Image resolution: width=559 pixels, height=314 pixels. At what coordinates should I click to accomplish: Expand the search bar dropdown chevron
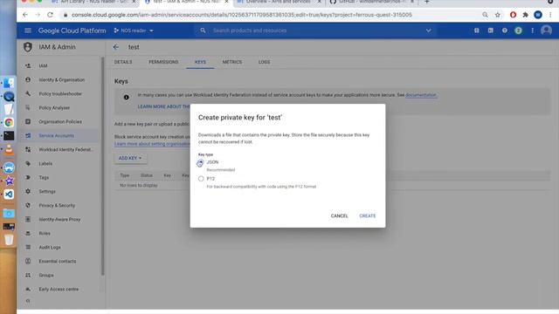coord(429,31)
